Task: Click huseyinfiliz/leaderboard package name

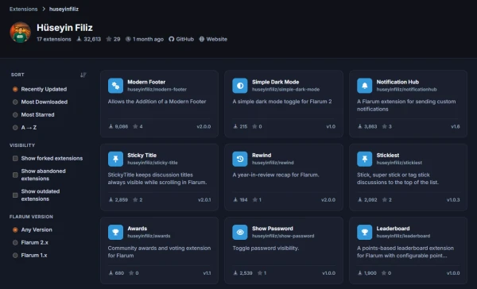Action: (x=403, y=236)
